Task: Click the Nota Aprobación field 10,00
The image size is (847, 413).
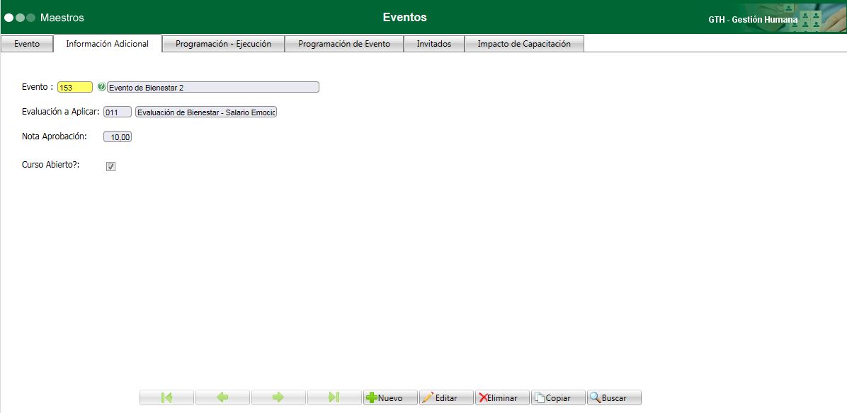Action: pos(118,137)
